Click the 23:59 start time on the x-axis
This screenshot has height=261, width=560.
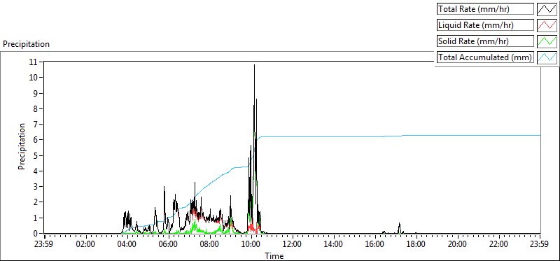pyautogui.click(x=45, y=245)
